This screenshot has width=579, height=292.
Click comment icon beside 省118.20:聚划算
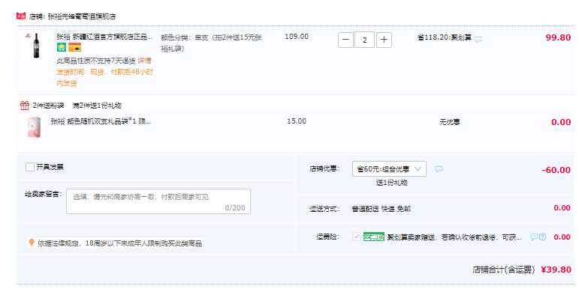pos(478,39)
